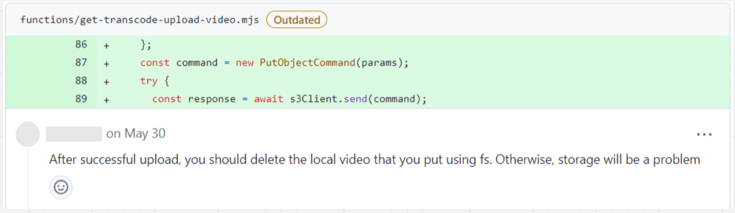
Task: Click the closing brace "};" on line 86
Action: click(146, 44)
